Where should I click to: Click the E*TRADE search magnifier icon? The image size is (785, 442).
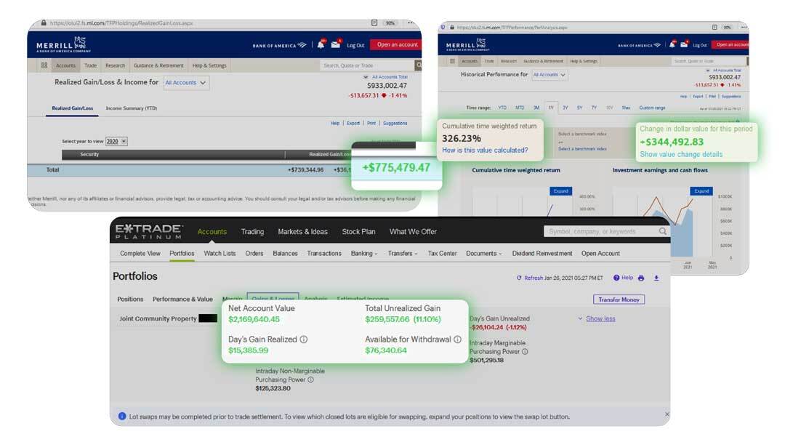[662, 232]
